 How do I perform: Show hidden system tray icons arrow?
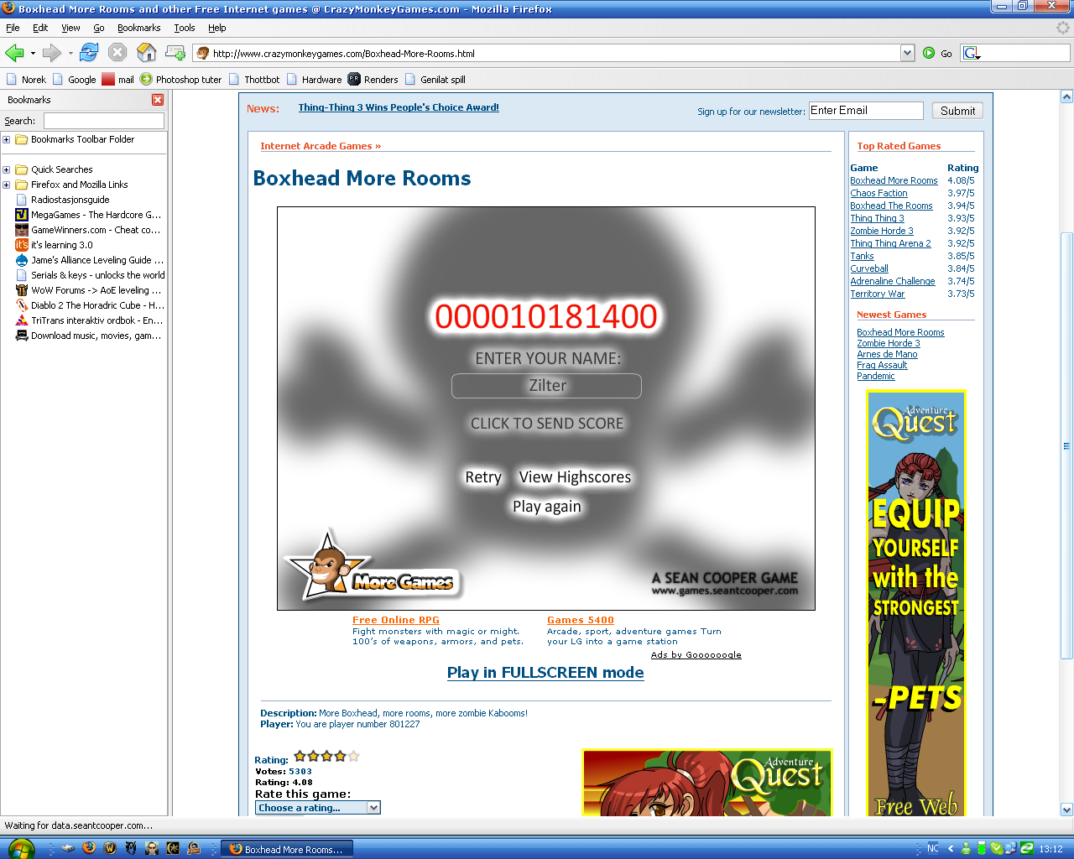click(951, 849)
